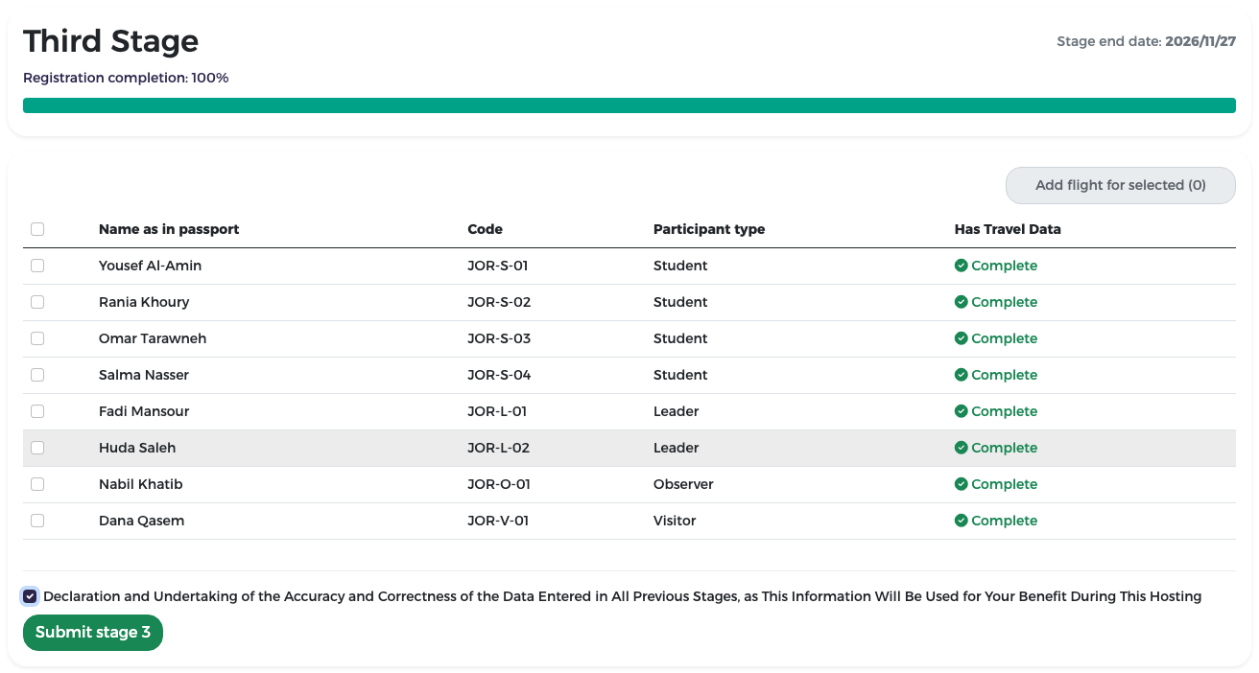This screenshot has width=1259, height=673.
Task: Click the Code column header
Action: (x=485, y=229)
